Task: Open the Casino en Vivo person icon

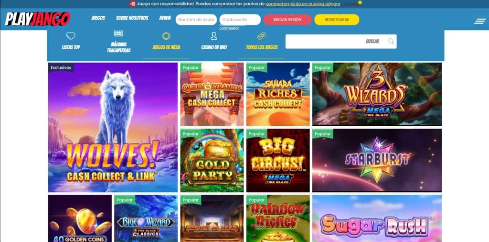Action: click(x=213, y=36)
